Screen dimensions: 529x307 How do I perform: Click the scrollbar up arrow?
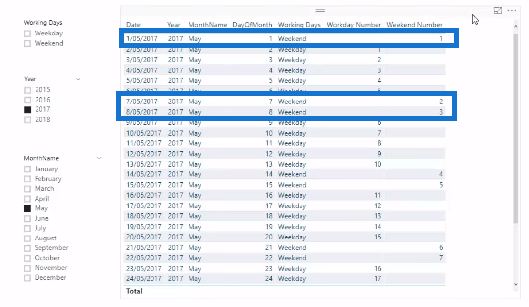click(x=516, y=26)
